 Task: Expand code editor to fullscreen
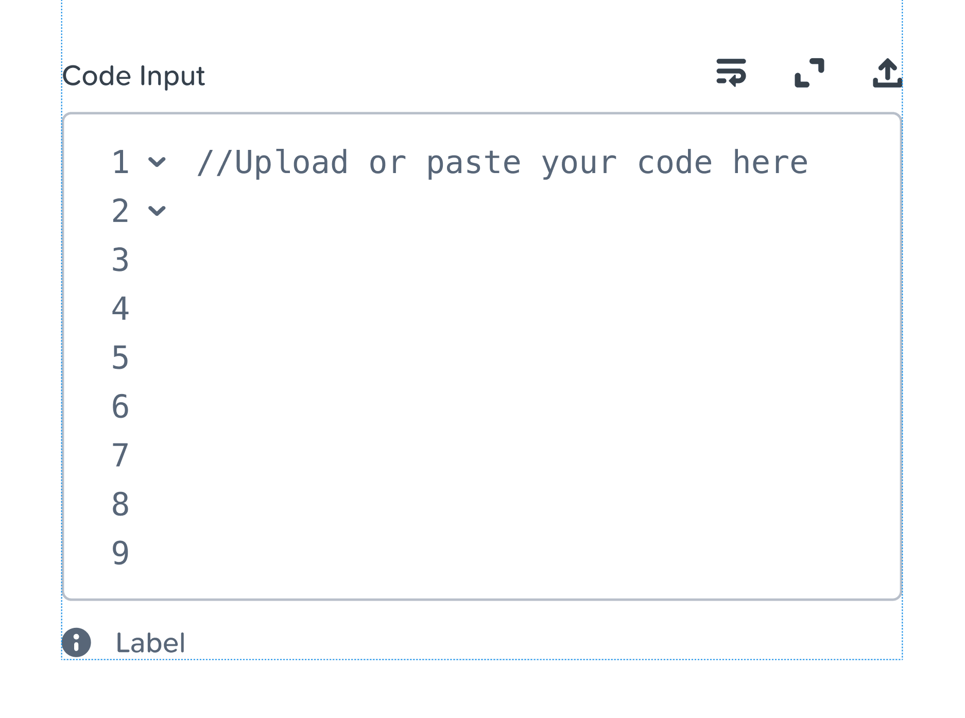[x=809, y=73]
